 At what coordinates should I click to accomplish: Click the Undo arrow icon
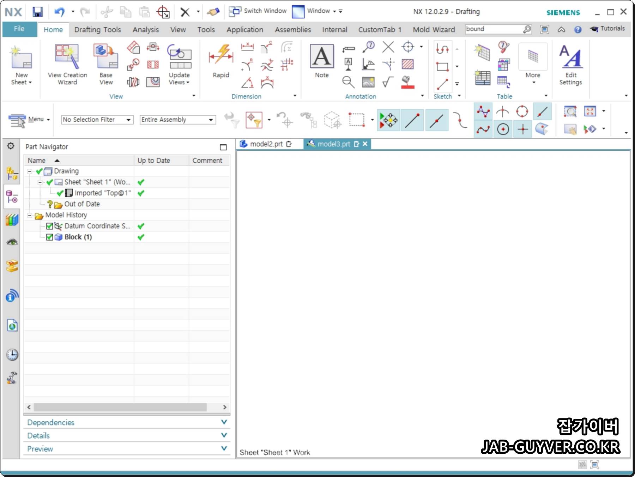pyautogui.click(x=59, y=12)
